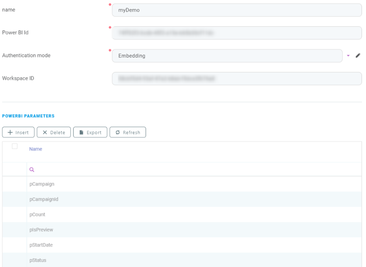Click into the name field containing myDemo
Image resolution: width=366 pixels, height=267 pixels.
pos(237,10)
